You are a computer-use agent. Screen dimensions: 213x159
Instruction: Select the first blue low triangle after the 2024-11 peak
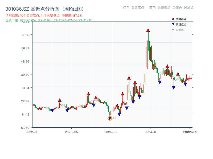point(160,82)
